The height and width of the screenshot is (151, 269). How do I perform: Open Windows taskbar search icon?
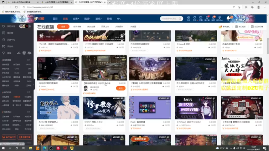click(x=10, y=148)
